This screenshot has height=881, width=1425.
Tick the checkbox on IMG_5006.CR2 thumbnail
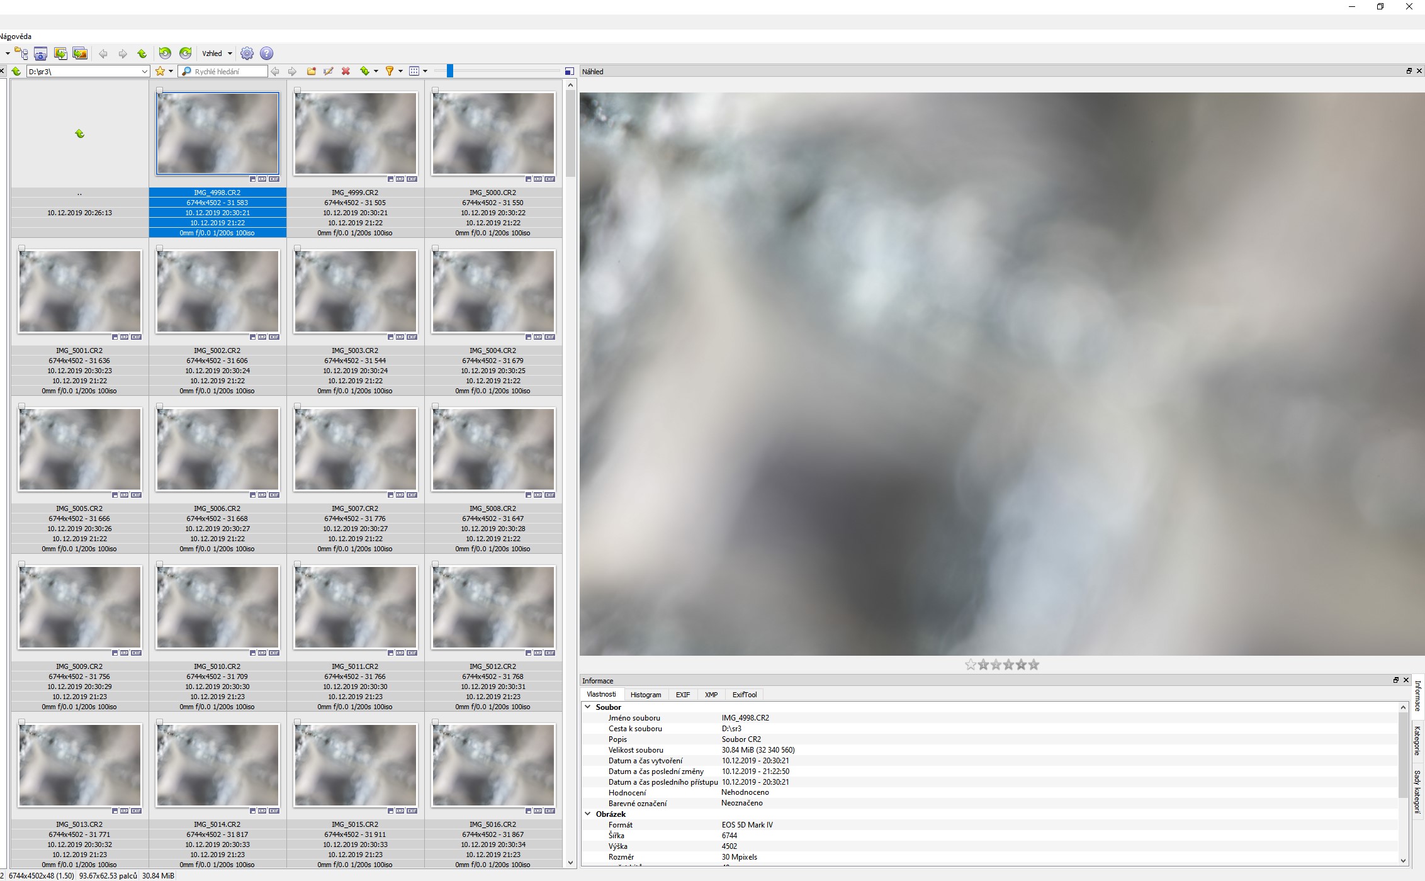tap(160, 407)
